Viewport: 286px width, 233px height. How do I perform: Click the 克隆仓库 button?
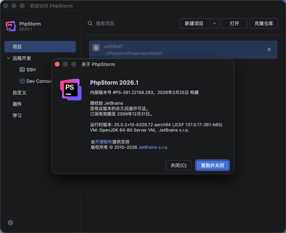pos(263,23)
